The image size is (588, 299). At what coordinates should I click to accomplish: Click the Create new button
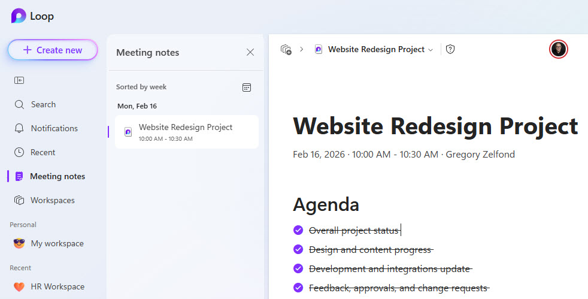point(53,50)
